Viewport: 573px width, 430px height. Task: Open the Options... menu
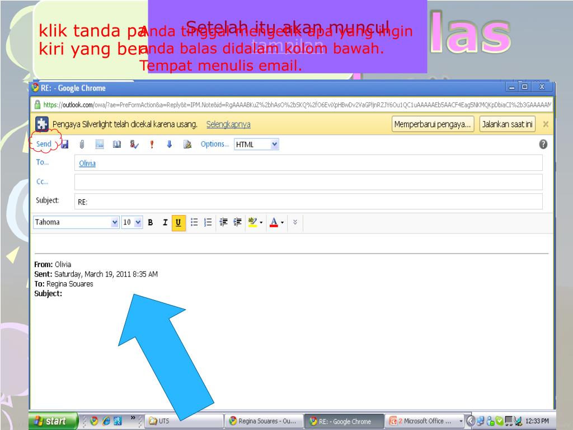(x=214, y=144)
